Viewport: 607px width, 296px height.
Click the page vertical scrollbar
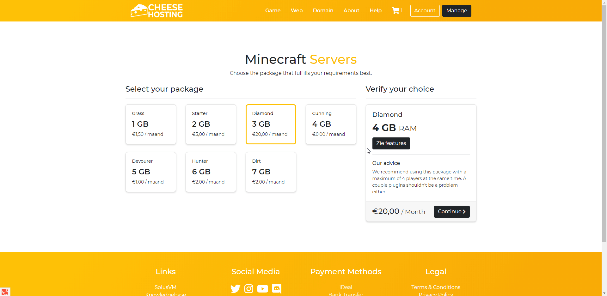604,126
